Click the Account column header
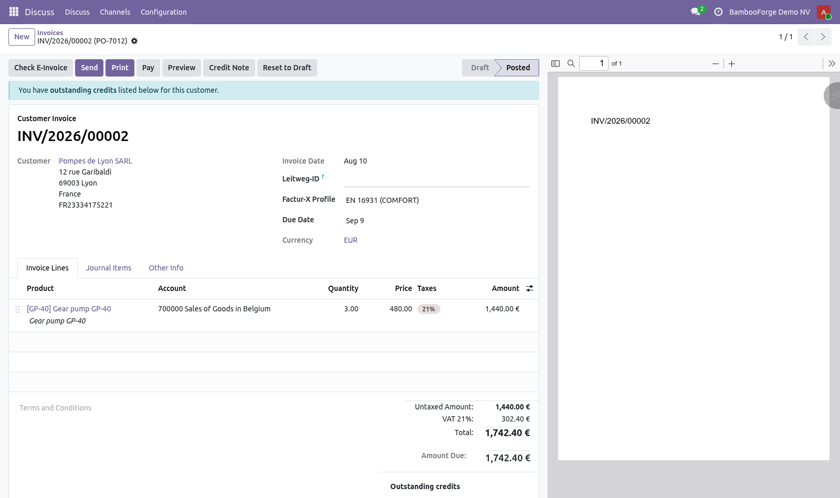840x498 pixels. pyautogui.click(x=172, y=288)
